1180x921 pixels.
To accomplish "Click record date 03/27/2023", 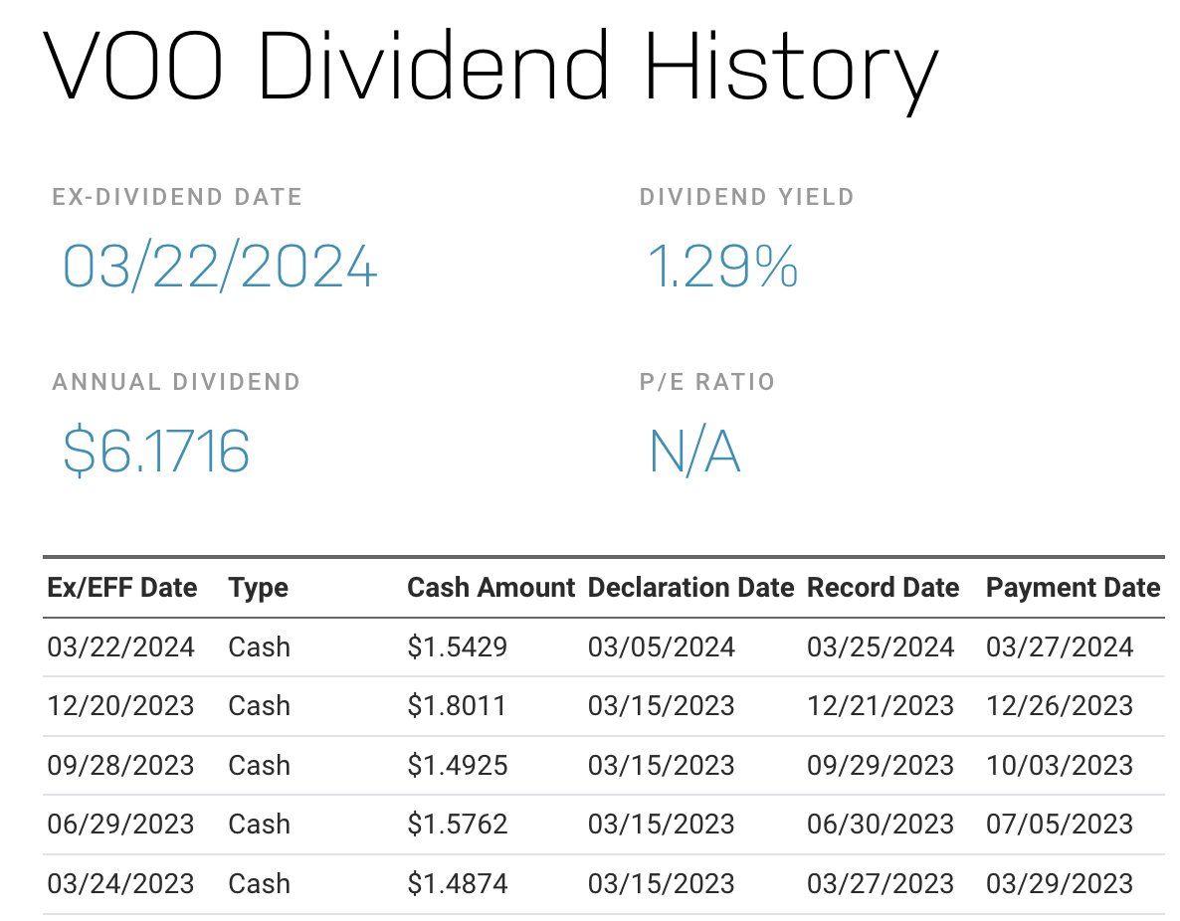I will point(881,883).
